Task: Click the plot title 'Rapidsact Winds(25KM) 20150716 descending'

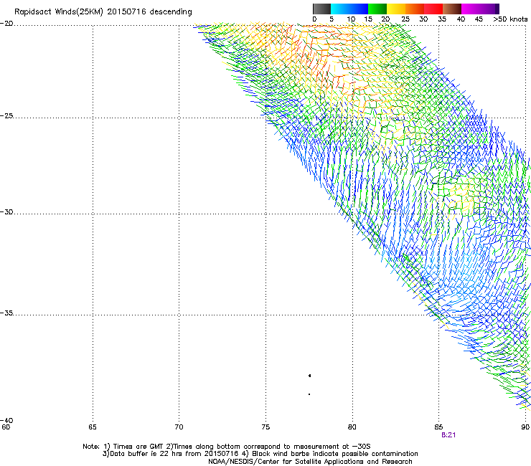Action: pos(103,12)
